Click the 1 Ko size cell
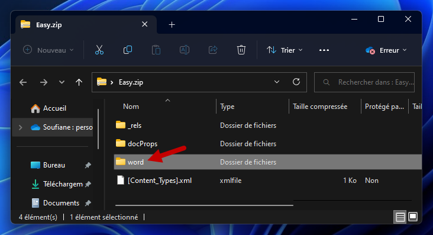This screenshot has width=433, height=235. (350, 181)
